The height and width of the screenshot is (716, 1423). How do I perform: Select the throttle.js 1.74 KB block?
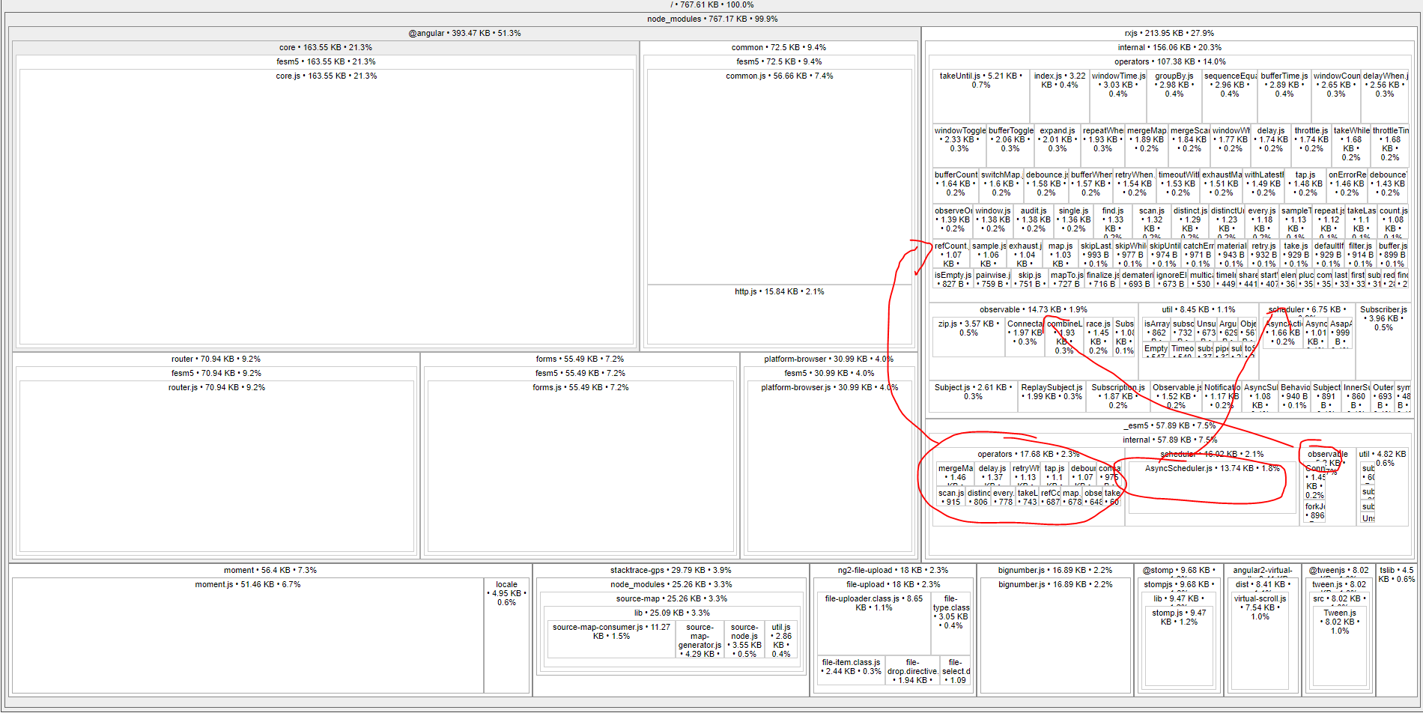1311,145
